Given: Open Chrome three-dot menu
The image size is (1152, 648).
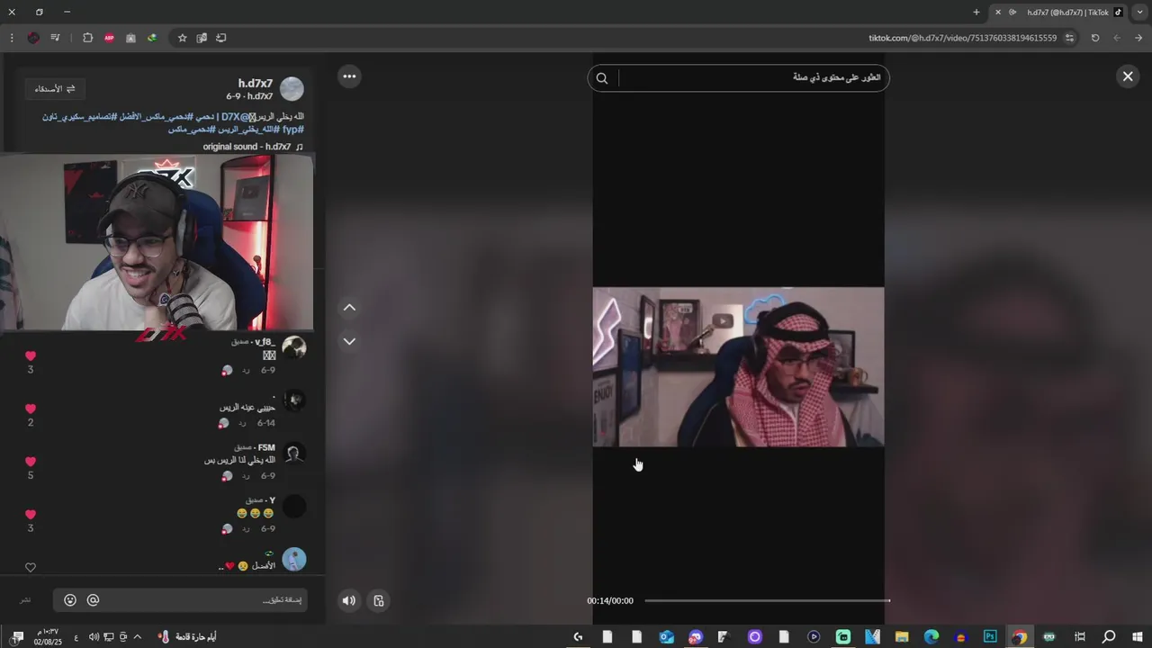Looking at the screenshot, I should tap(12, 38).
